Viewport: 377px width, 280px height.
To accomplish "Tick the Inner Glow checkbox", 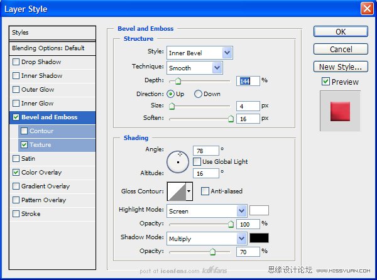I will point(16,104).
